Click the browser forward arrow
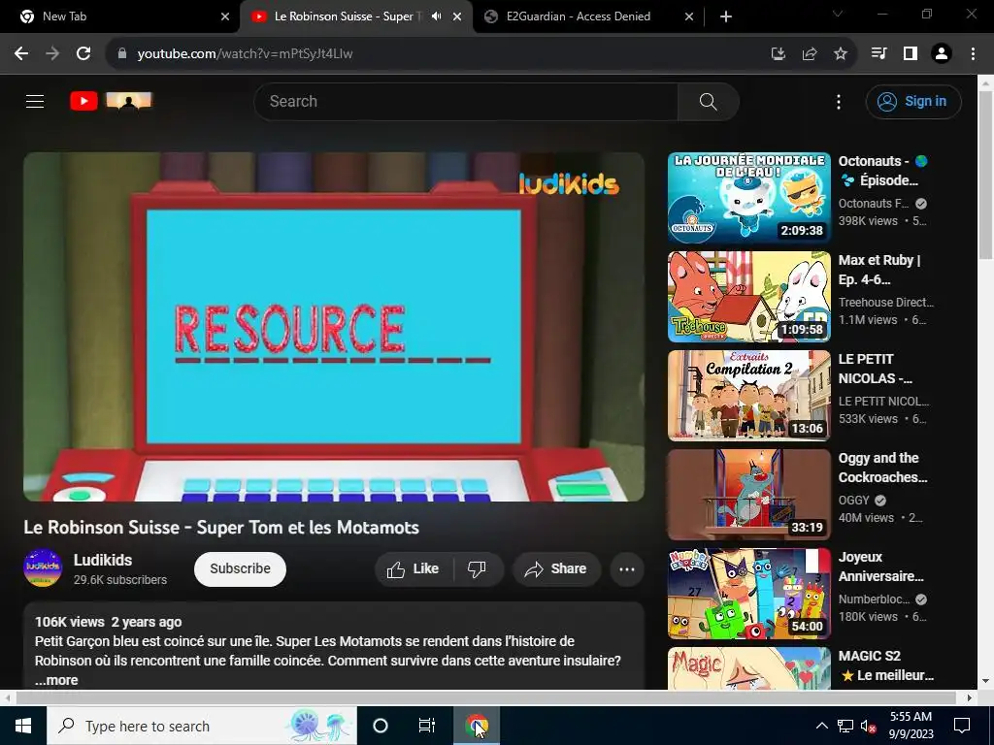Viewport: 994px width, 745px height. [52, 54]
